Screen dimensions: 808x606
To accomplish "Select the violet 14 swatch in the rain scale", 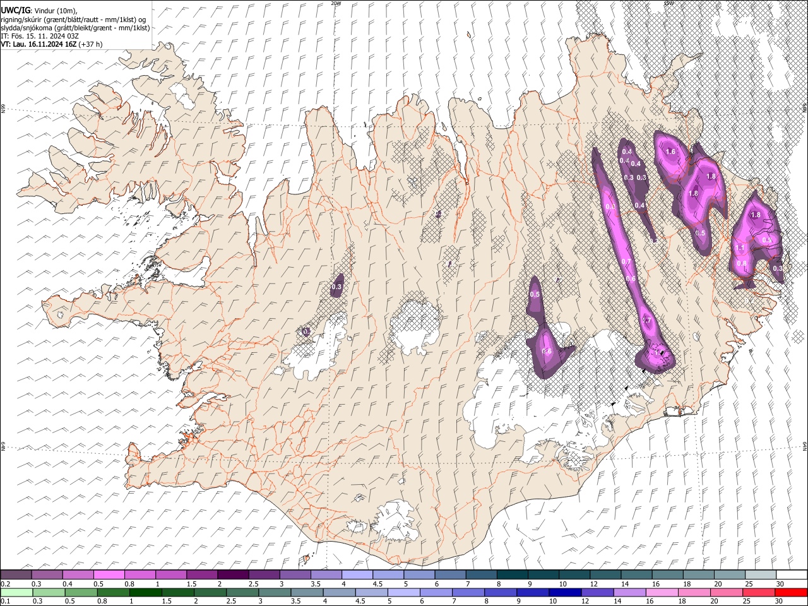I will (629, 592).
